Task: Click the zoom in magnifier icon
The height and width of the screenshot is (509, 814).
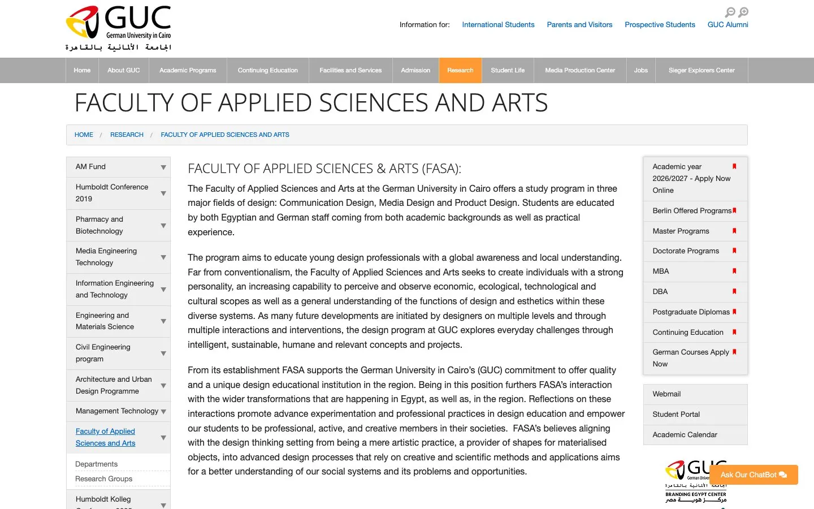Action: pos(743,12)
